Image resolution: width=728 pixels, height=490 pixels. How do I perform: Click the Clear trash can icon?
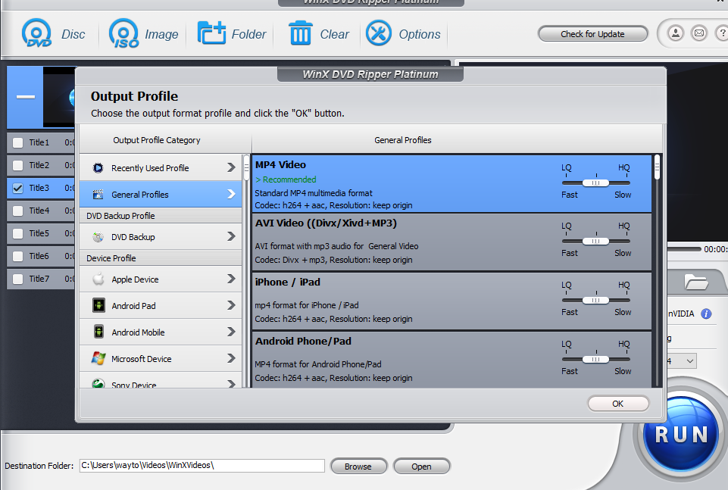[x=301, y=33]
